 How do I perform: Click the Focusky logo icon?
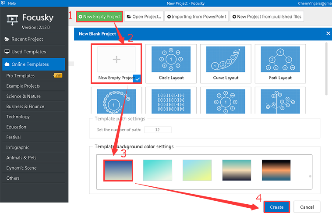pos(12,20)
